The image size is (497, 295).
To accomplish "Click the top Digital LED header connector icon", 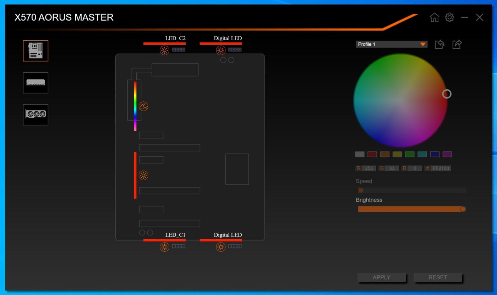I will pos(235,50).
